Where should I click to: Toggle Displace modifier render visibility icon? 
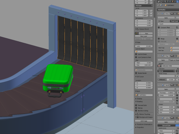[x=172, y=56]
